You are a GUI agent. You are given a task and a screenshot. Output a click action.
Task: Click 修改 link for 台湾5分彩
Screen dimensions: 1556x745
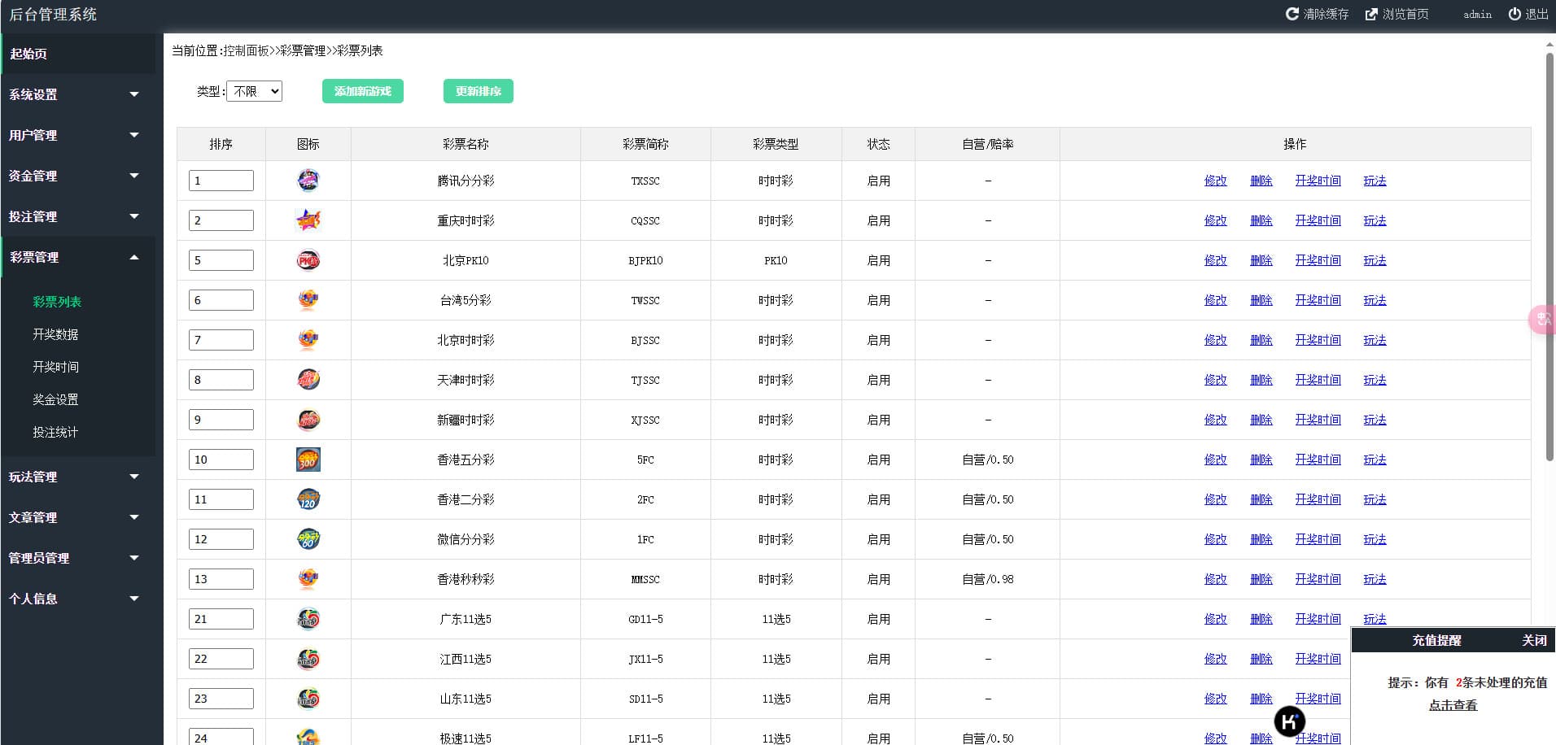point(1215,300)
